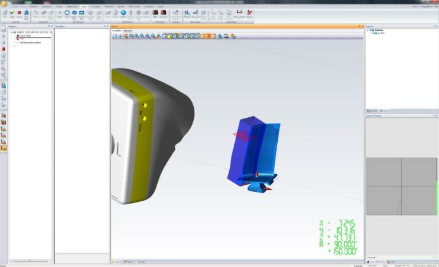Open the dropdown arrow under Circle
The image size is (439, 267).
coord(67,19)
